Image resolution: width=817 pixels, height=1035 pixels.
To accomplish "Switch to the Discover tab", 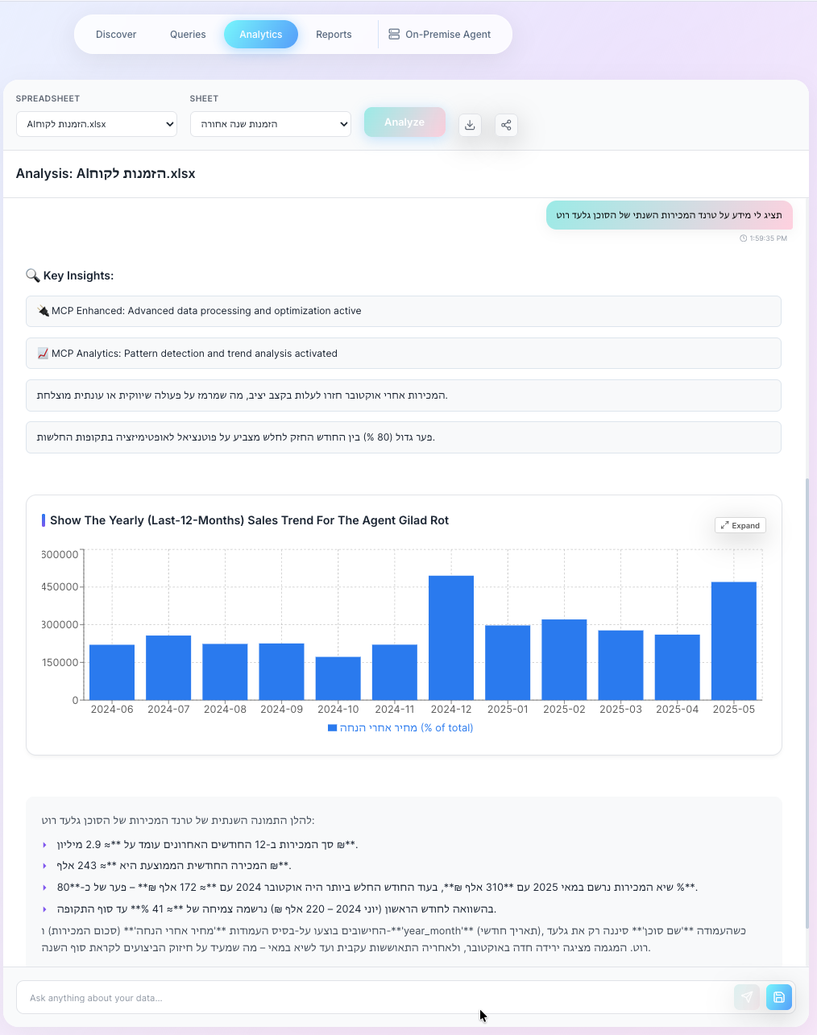I will pyautogui.click(x=116, y=35).
